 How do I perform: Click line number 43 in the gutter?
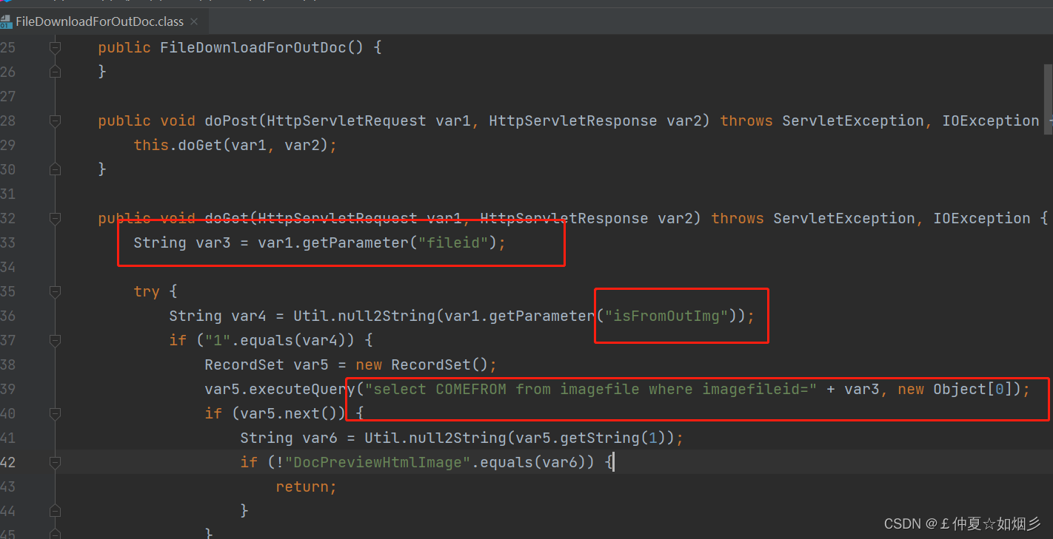tap(7, 487)
